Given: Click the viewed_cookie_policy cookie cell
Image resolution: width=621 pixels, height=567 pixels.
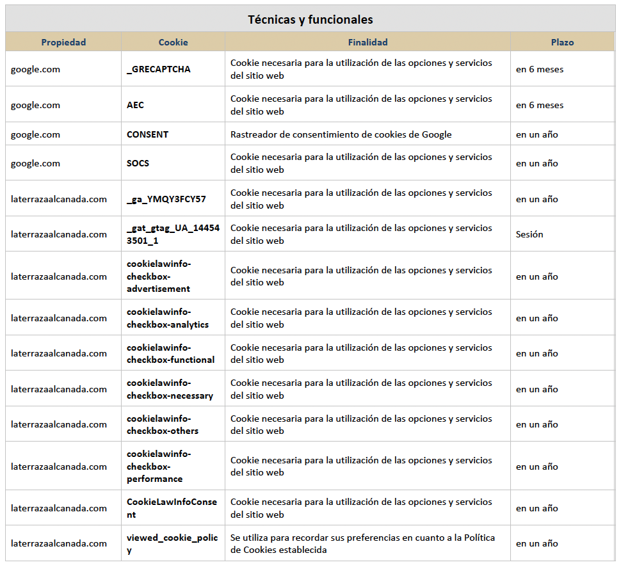Looking at the screenshot, I should coord(173,543).
